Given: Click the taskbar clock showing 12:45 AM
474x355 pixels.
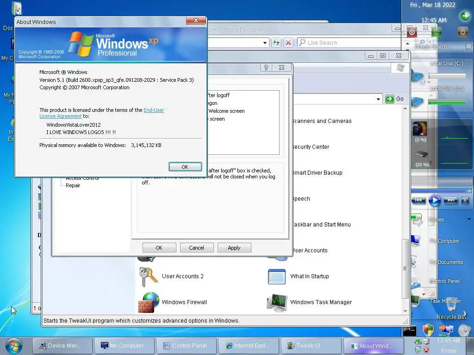Looking at the screenshot, I should 448,341.
